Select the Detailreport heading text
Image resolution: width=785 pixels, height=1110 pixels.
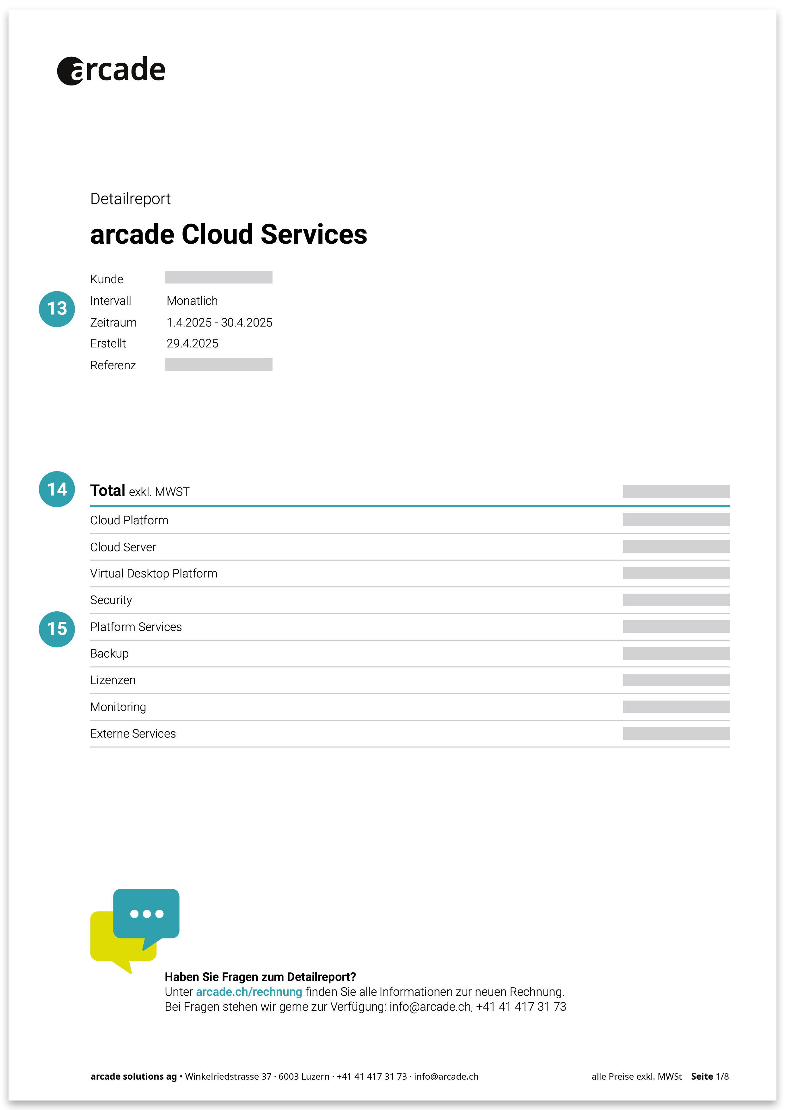tap(130, 199)
